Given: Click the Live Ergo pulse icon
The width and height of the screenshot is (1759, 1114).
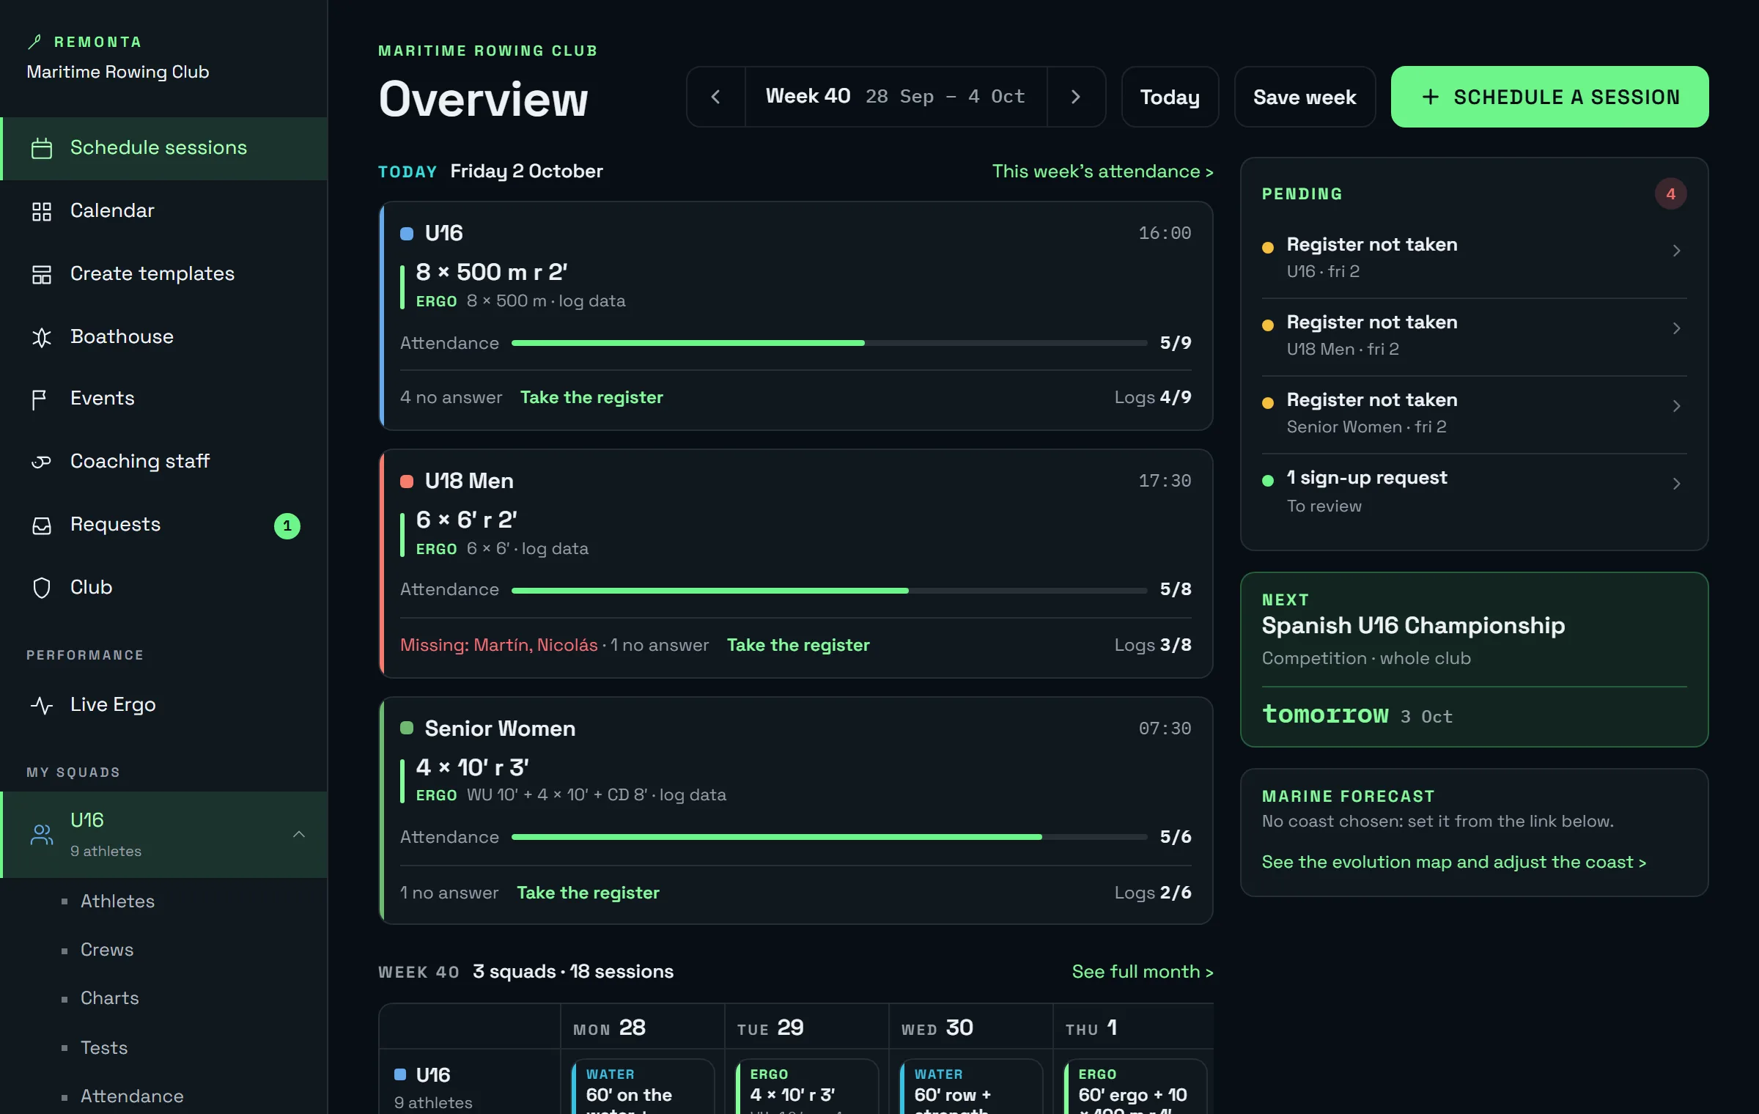Looking at the screenshot, I should (x=42, y=705).
